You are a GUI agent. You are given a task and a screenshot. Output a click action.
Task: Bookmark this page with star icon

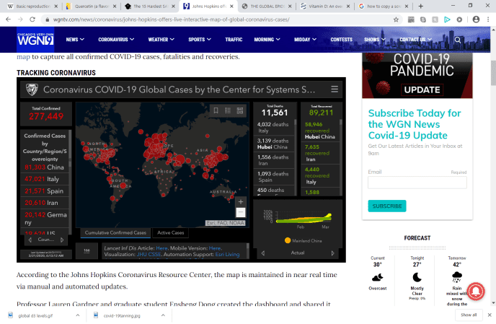[396, 19]
